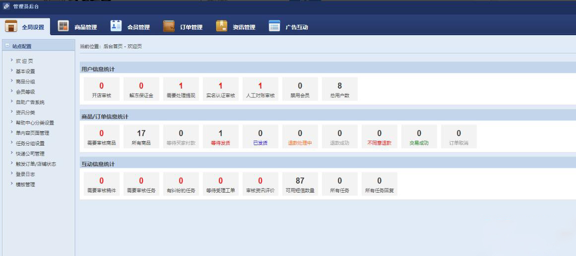Click the 广告互动 list icon
The width and height of the screenshot is (576, 256).
(274, 27)
